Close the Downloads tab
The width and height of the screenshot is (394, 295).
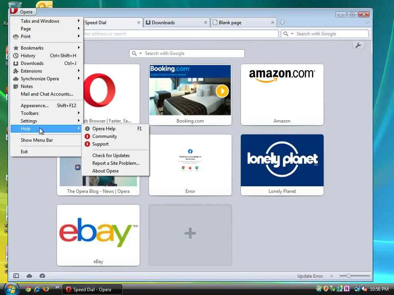205,23
